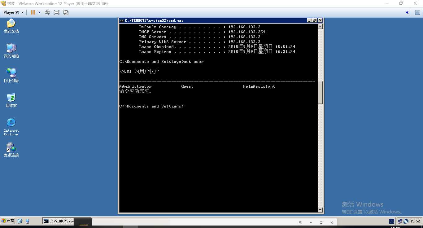
Task: Activate cmd.exe taskbar button
Action: [x=59, y=221]
